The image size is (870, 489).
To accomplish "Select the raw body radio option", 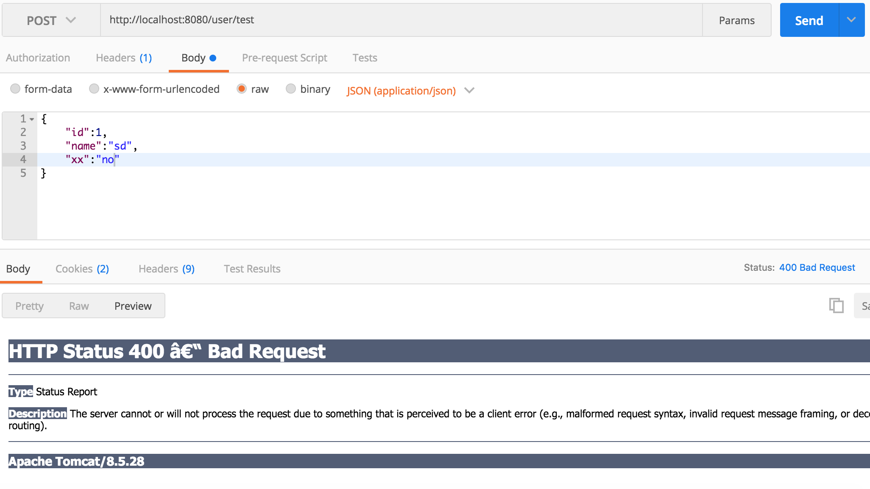I will [x=242, y=89].
